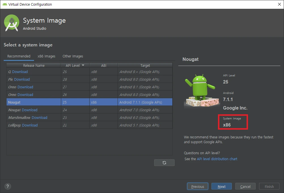Click the ABI column header

104,65
